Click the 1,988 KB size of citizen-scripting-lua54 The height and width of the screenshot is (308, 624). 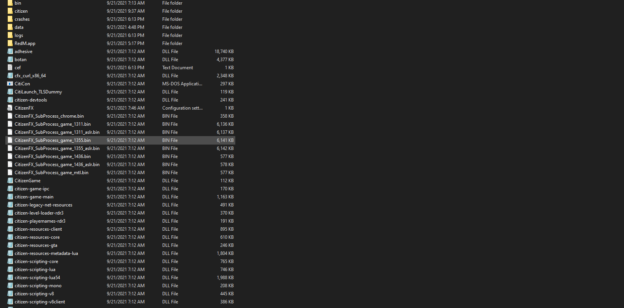tap(225, 277)
